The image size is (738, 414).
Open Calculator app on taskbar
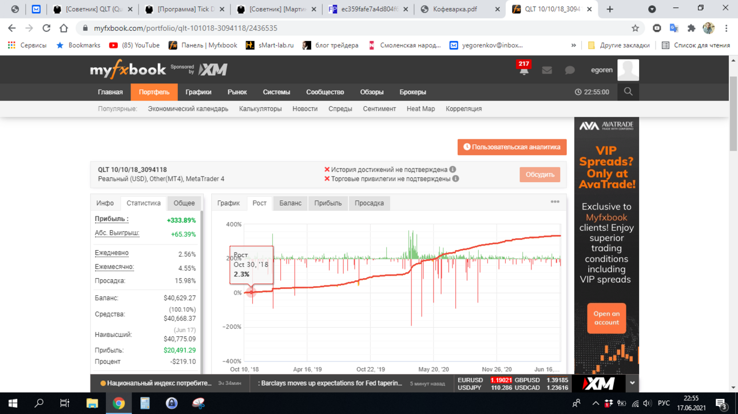coord(145,403)
